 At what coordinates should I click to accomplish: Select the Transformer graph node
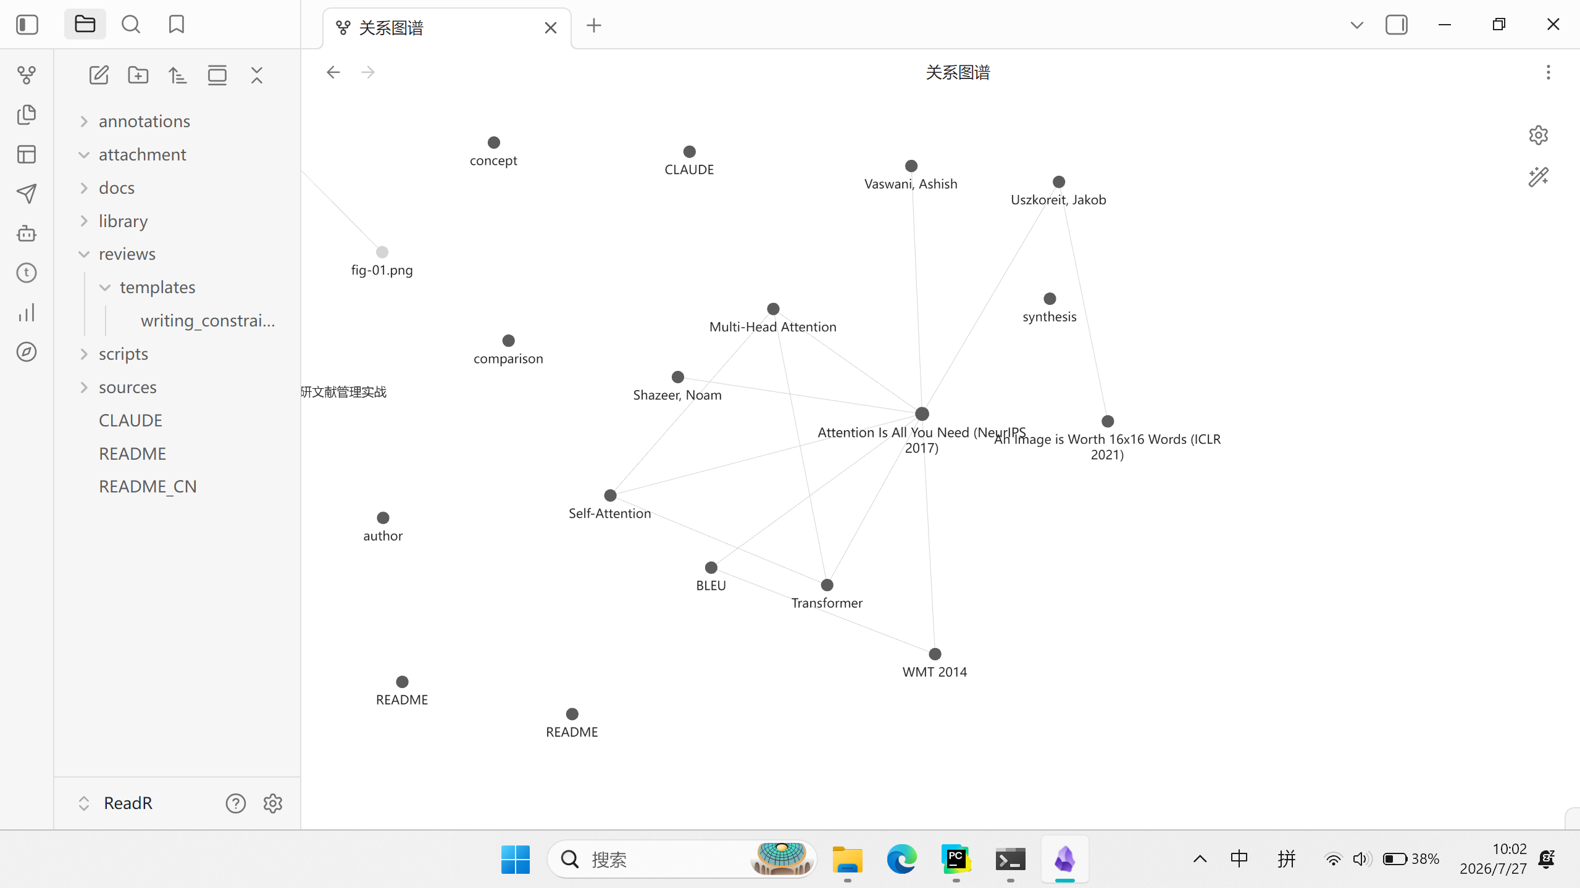point(827,584)
